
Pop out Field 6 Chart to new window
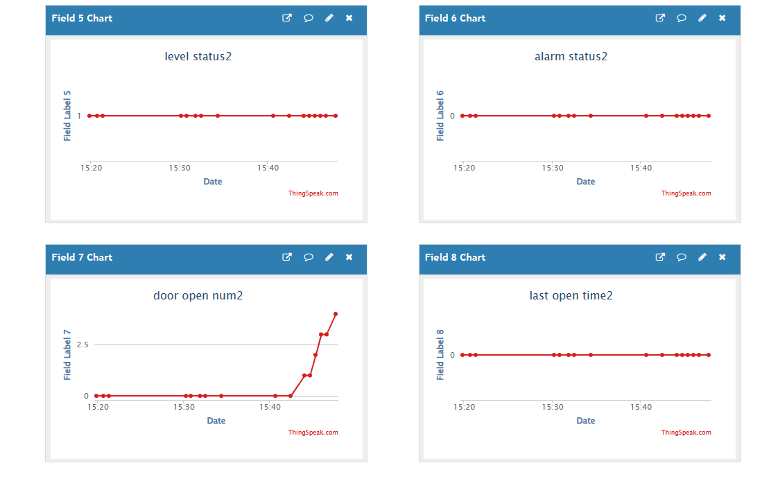(660, 18)
